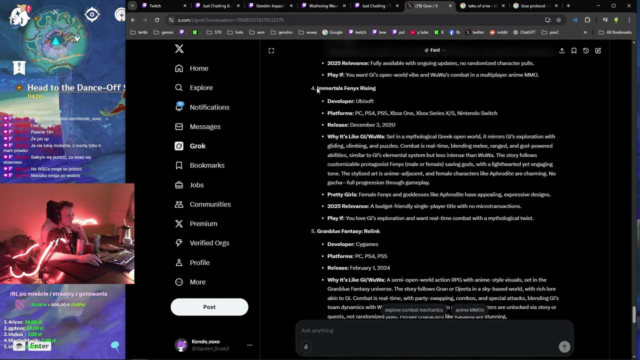Open Explore in the sidebar
This screenshot has width=640, height=360.
(193, 87)
